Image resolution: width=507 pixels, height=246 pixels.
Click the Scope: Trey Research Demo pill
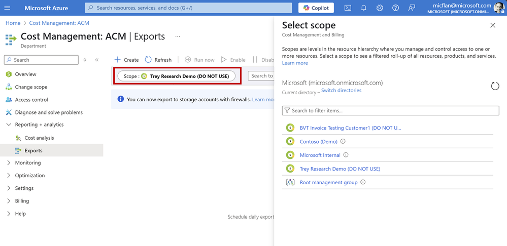[176, 76]
